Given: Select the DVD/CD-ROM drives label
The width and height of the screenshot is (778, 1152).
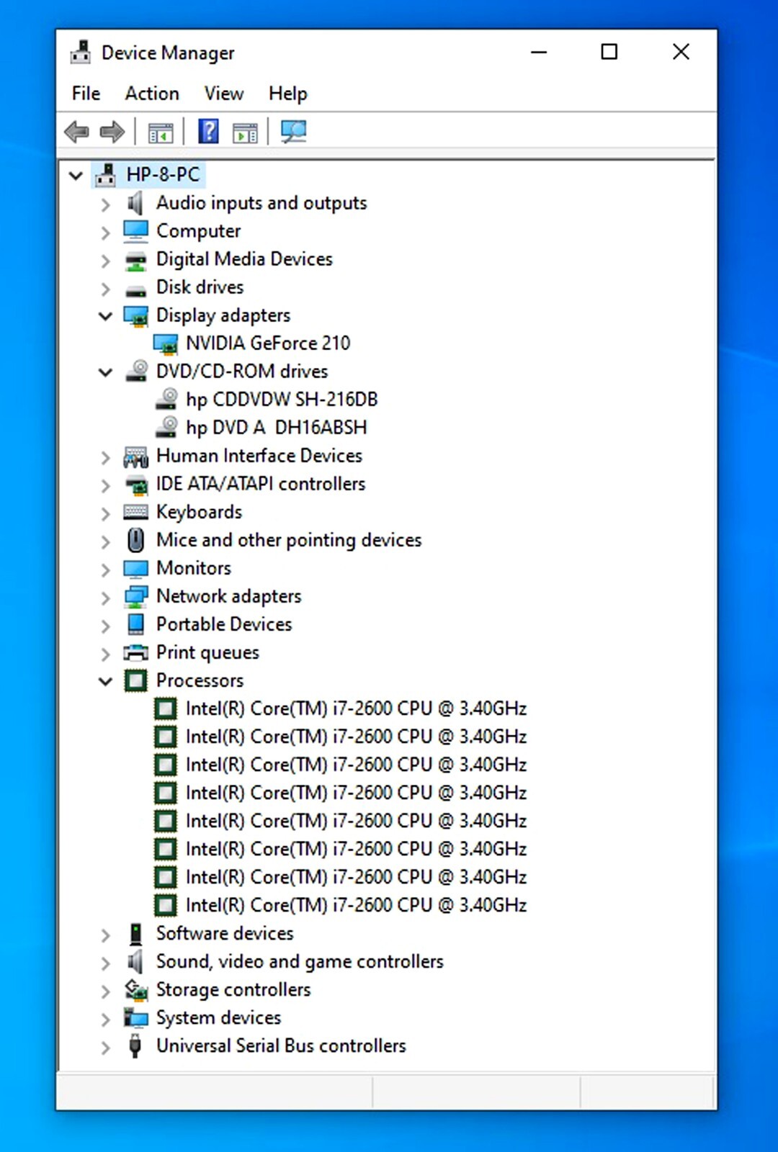Looking at the screenshot, I should [x=242, y=372].
